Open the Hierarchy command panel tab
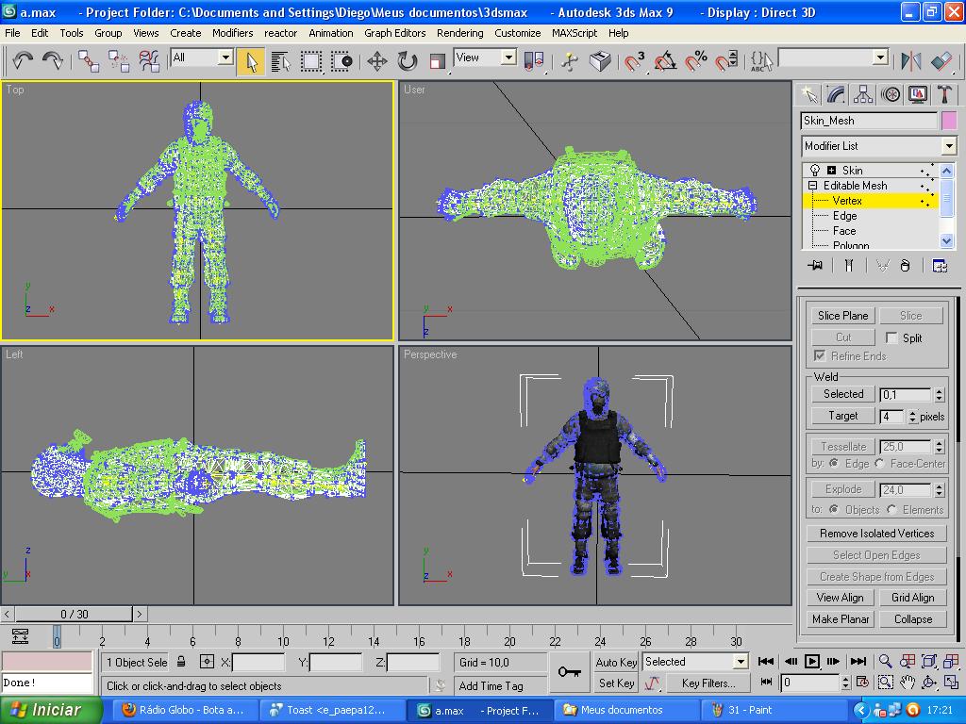 pos(862,94)
